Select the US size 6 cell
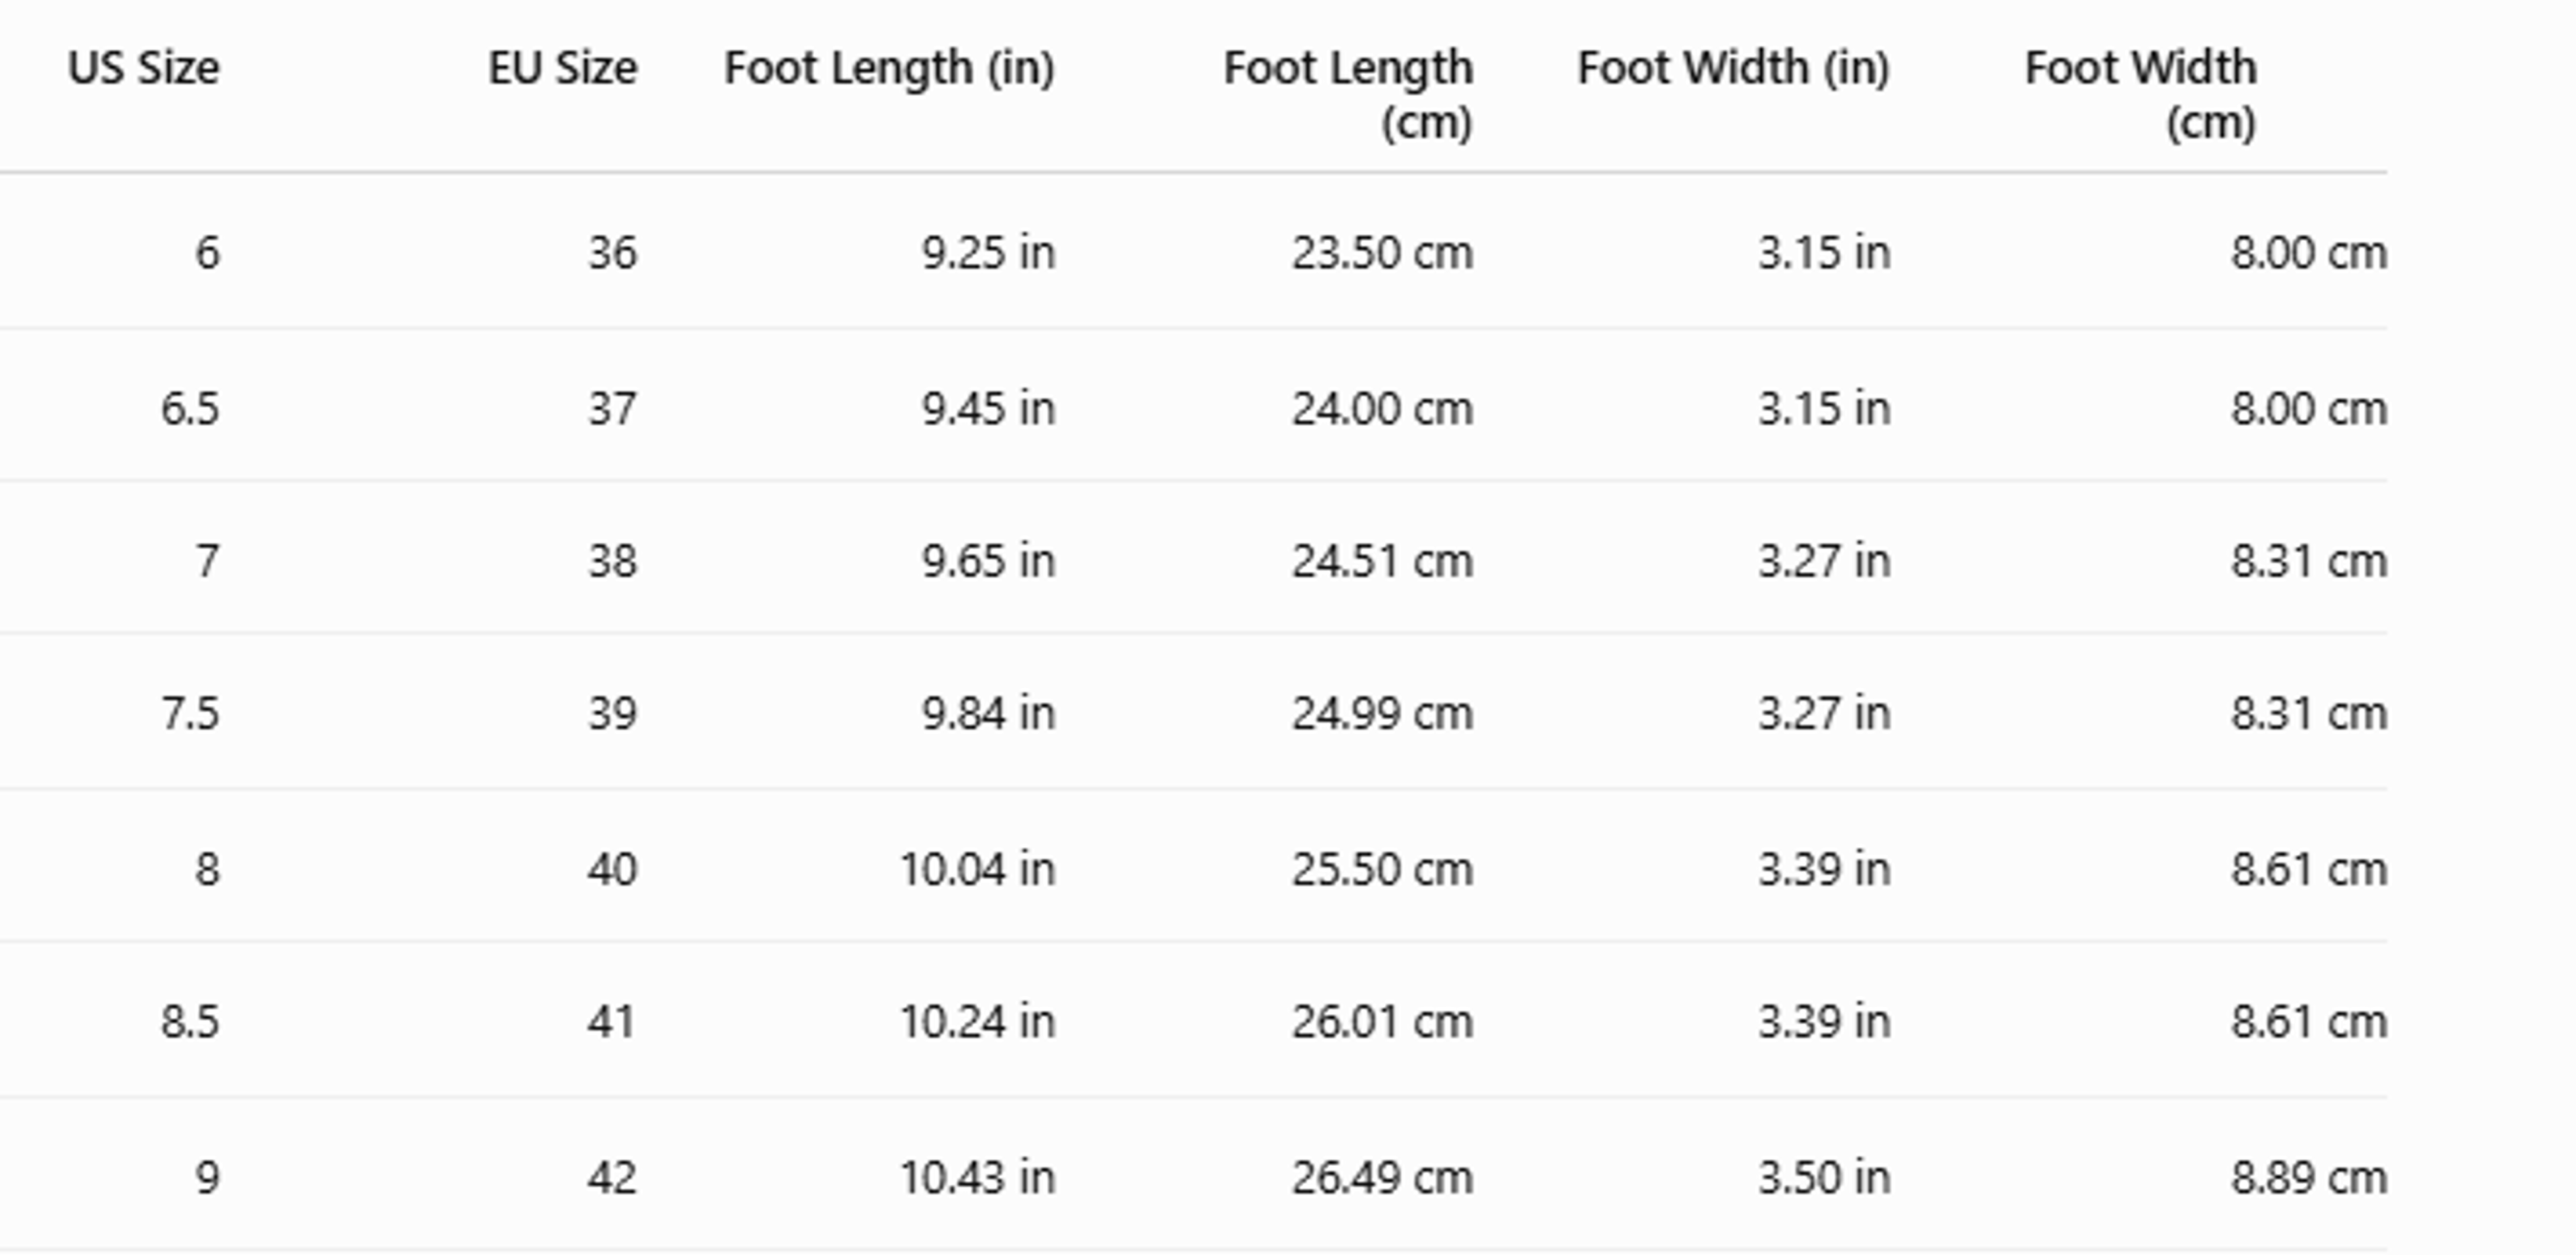The height and width of the screenshot is (1255, 2576). pos(208,252)
